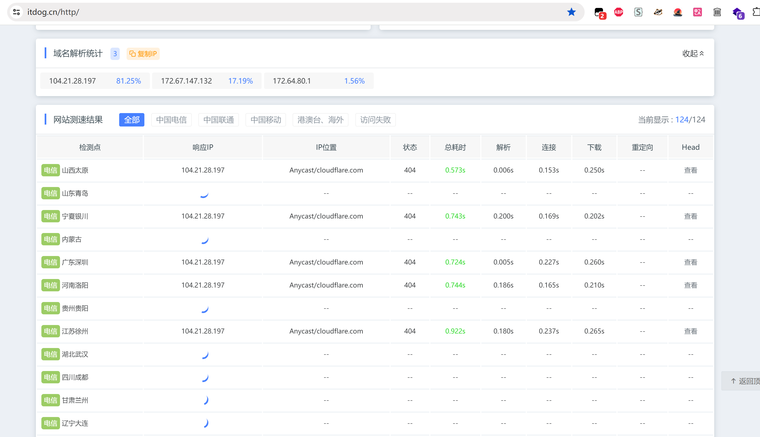Select the 中国电信 filter tab

[171, 120]
